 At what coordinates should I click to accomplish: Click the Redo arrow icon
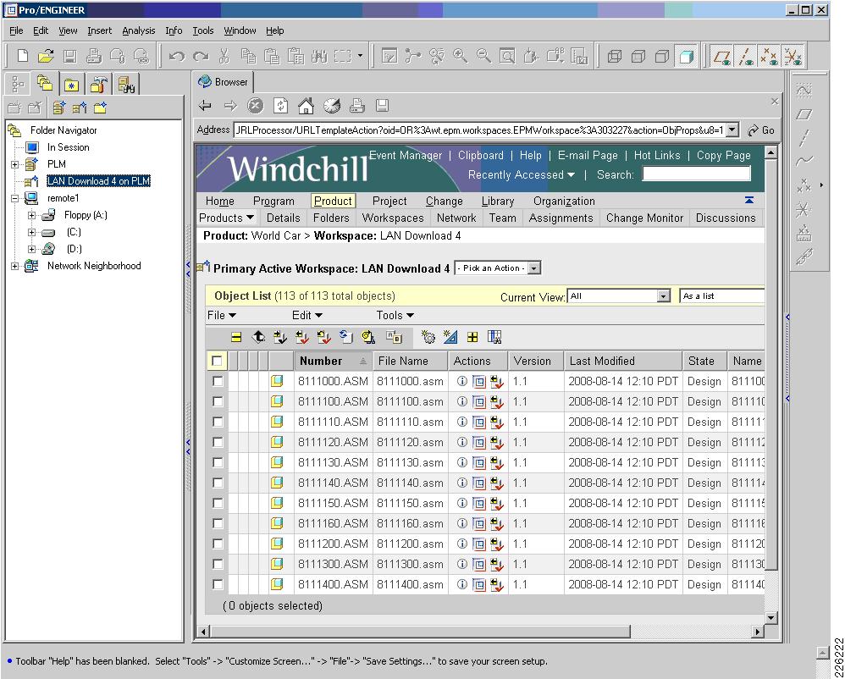click(200, 56)
